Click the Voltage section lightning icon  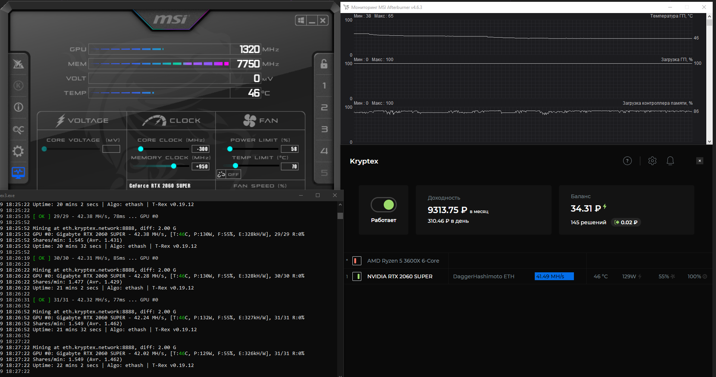[60, 120]
